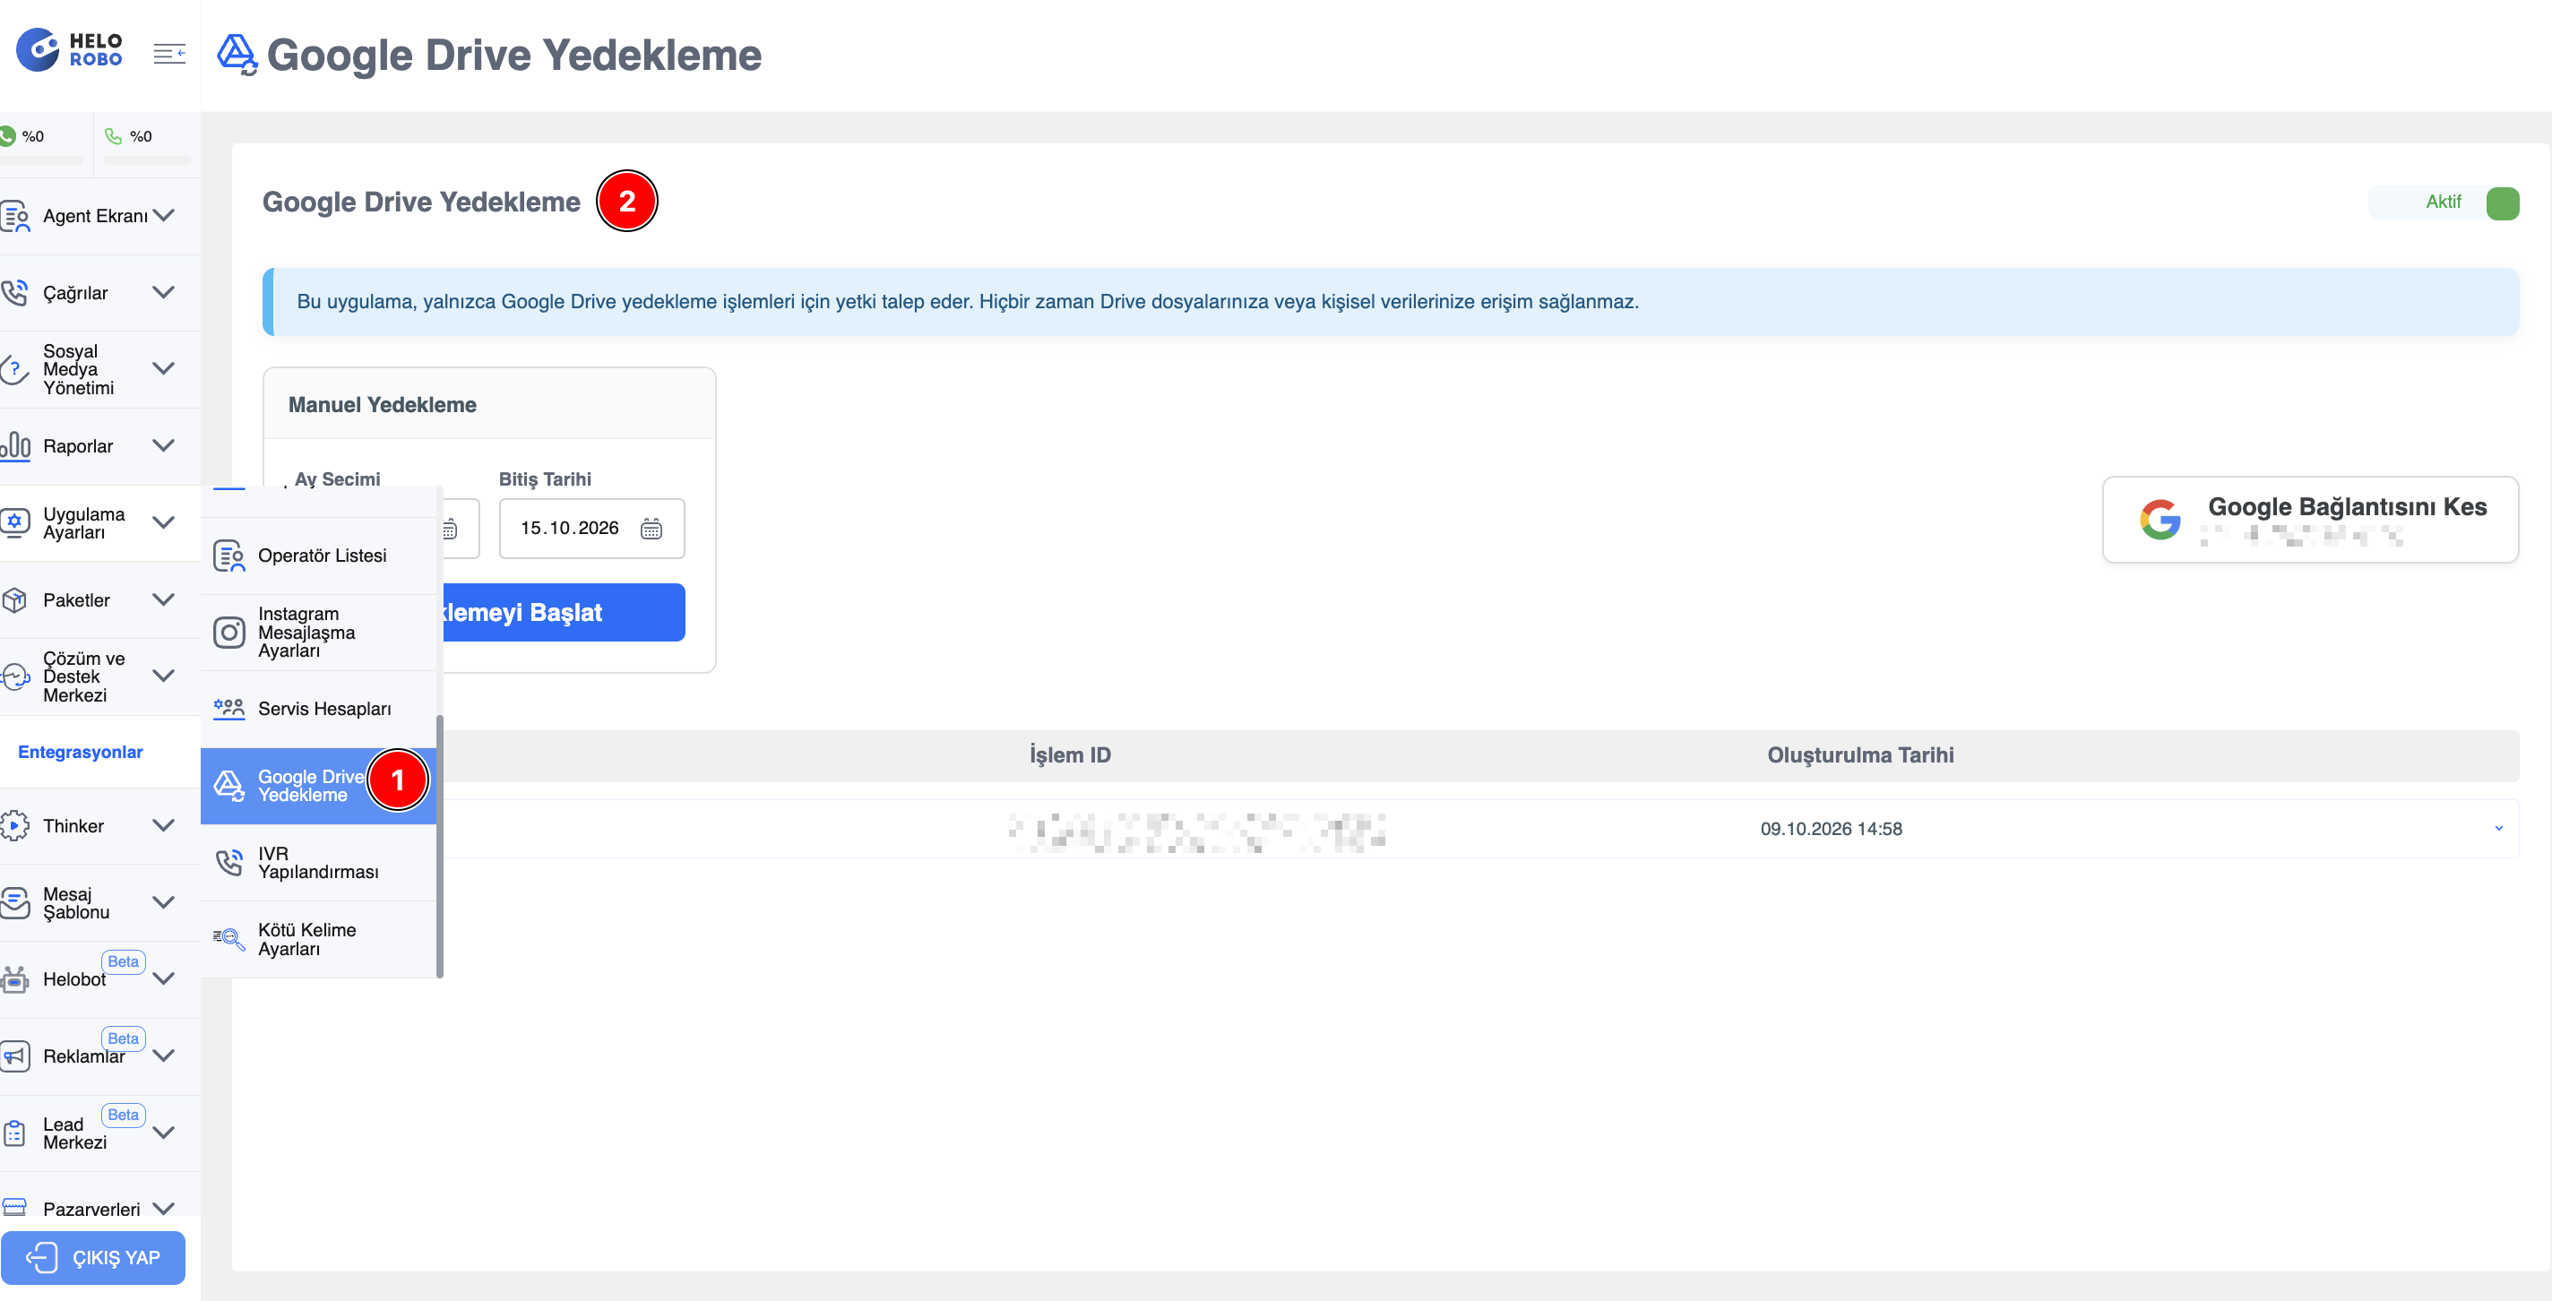Expand the Lead Merkezi chevron
This screenshot has height=1301, width=2552.
coord(163,1133)
